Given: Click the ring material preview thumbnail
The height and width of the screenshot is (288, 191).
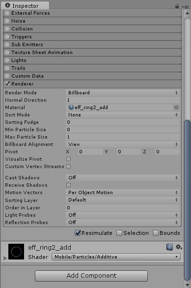Looking at the screenshot, I should tap(16, 252).
